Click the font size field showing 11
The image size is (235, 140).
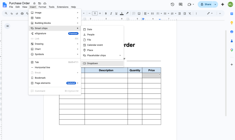click(x=95, y=13)
